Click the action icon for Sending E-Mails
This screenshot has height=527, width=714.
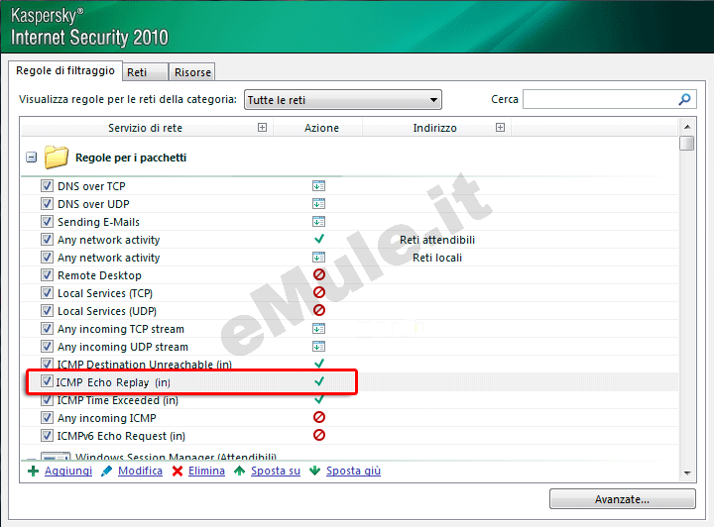pyautogui.click(x=318, y=222)
